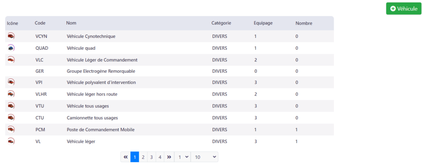This screenshot has width=423, height=167.
Task: Sort by Nombre column header
Action: [x=304, y=23]
